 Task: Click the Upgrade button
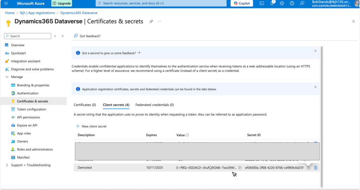[62, 3]
